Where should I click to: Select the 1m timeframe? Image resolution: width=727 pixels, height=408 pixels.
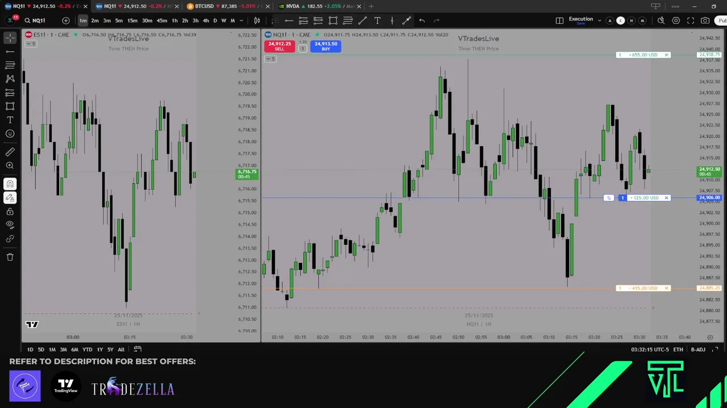[83, 20]
